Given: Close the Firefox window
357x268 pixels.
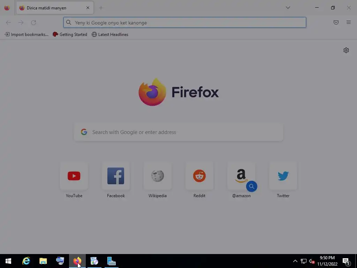Looking at the screenshot, I should pyautogui.click(x=349, y=8).
